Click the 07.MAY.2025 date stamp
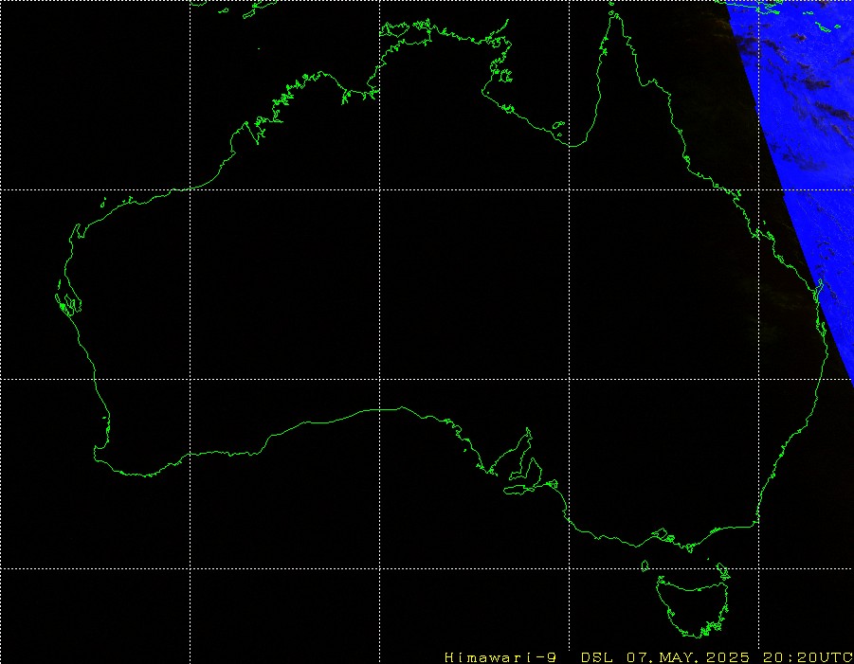 click(688, 657)
